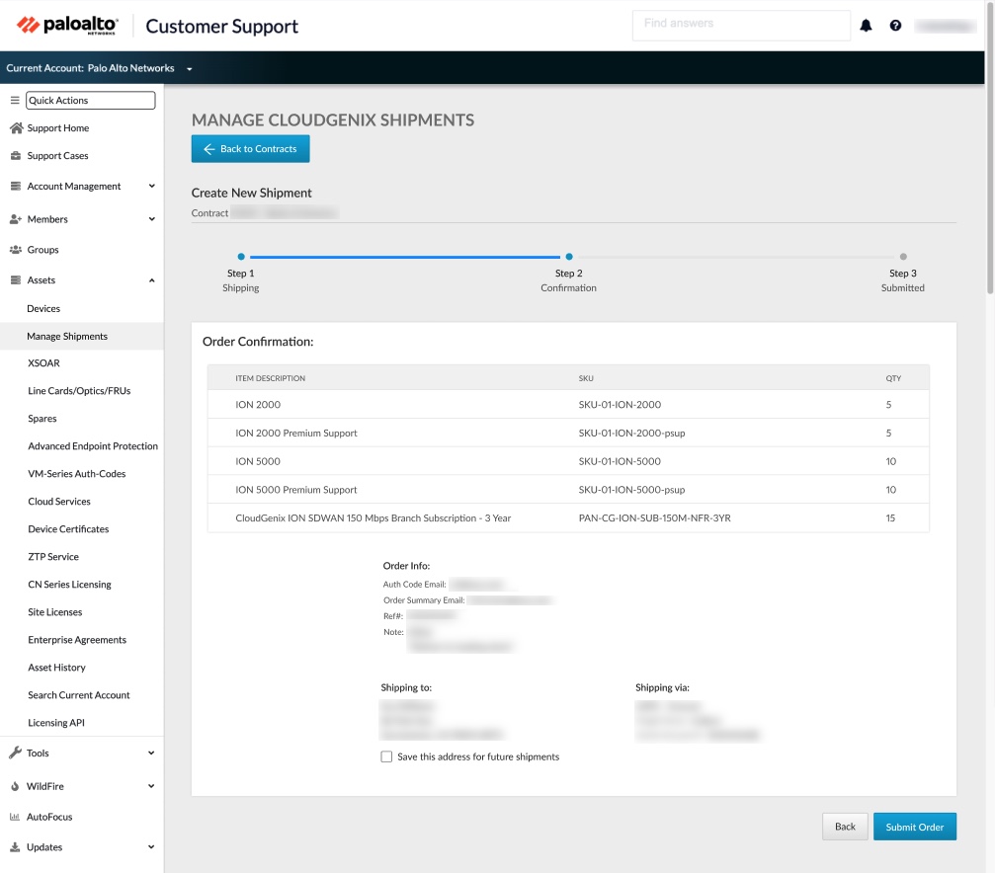Click the Submit Order button
The image size is (995, 873).
click(914, 827)
